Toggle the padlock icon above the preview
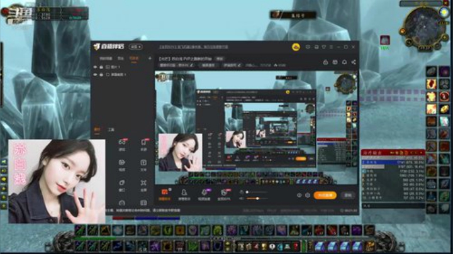Image resolution: width=453 pixels, height=254 pixels. tap(326, 62)
